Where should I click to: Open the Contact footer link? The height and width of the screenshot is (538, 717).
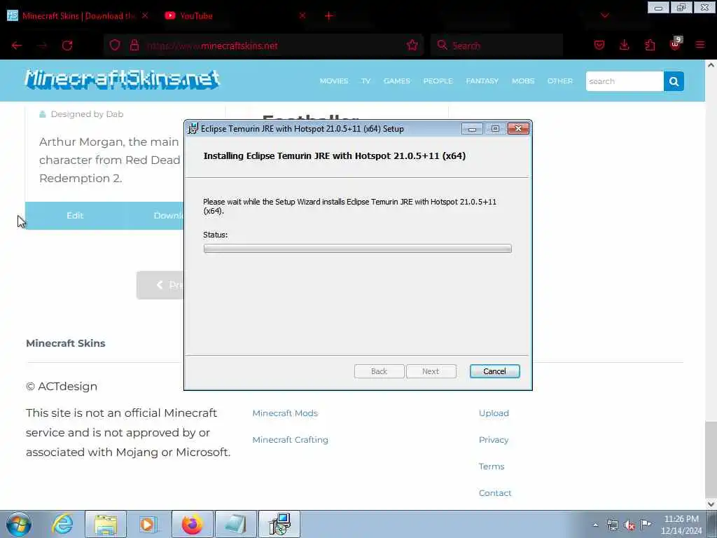coord(495,492)
